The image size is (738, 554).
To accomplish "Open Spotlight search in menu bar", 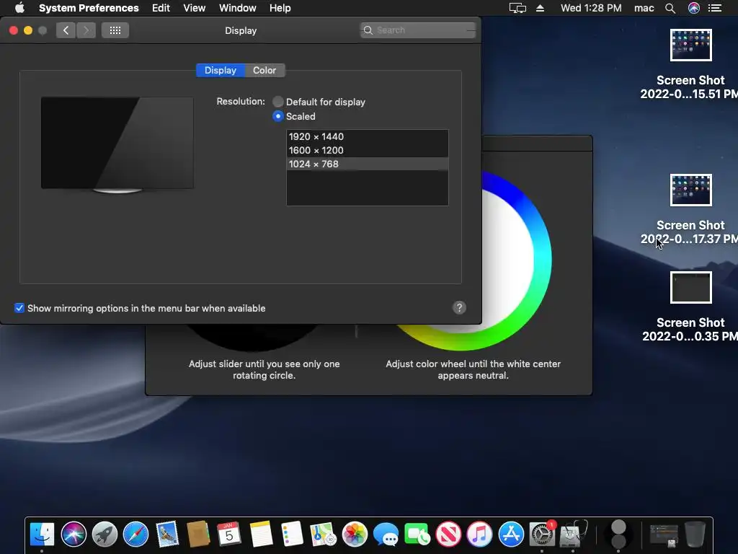I will coord(670,8).
